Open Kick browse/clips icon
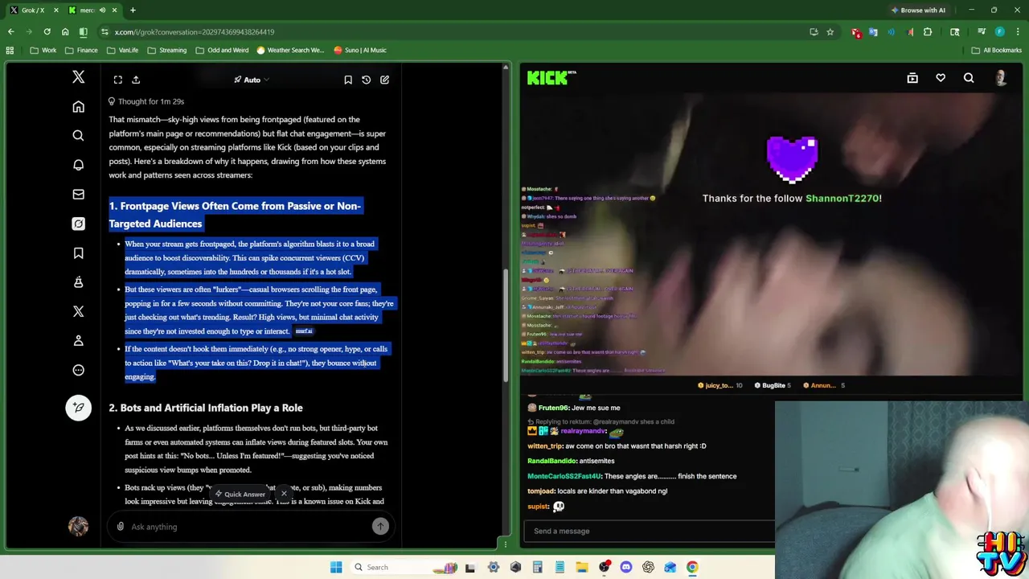Image resolution: width=1029 pixels, height=579 pixels. tap(912, 78)
